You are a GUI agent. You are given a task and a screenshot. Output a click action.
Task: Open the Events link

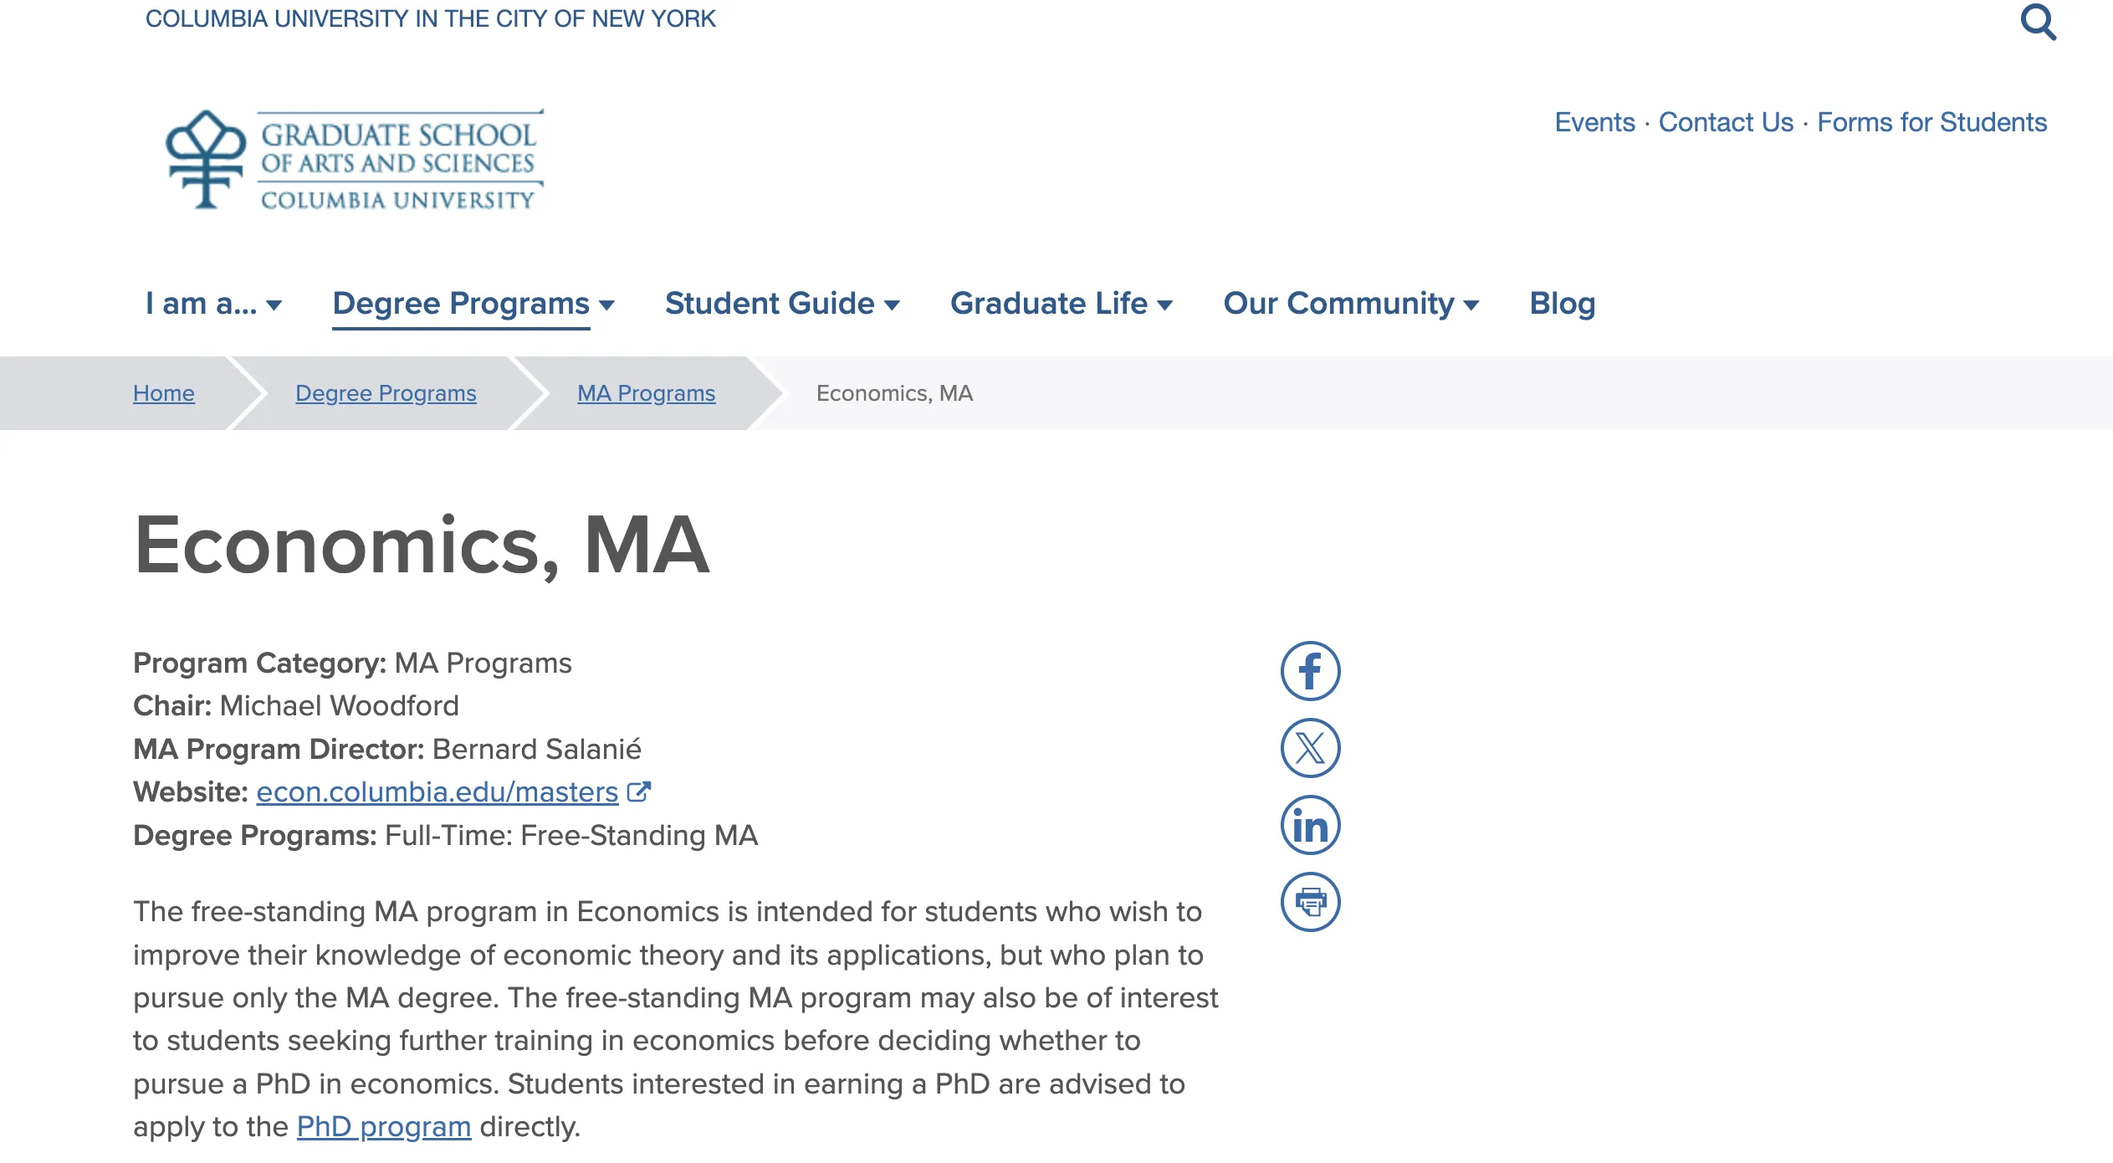pos(1594,122)
